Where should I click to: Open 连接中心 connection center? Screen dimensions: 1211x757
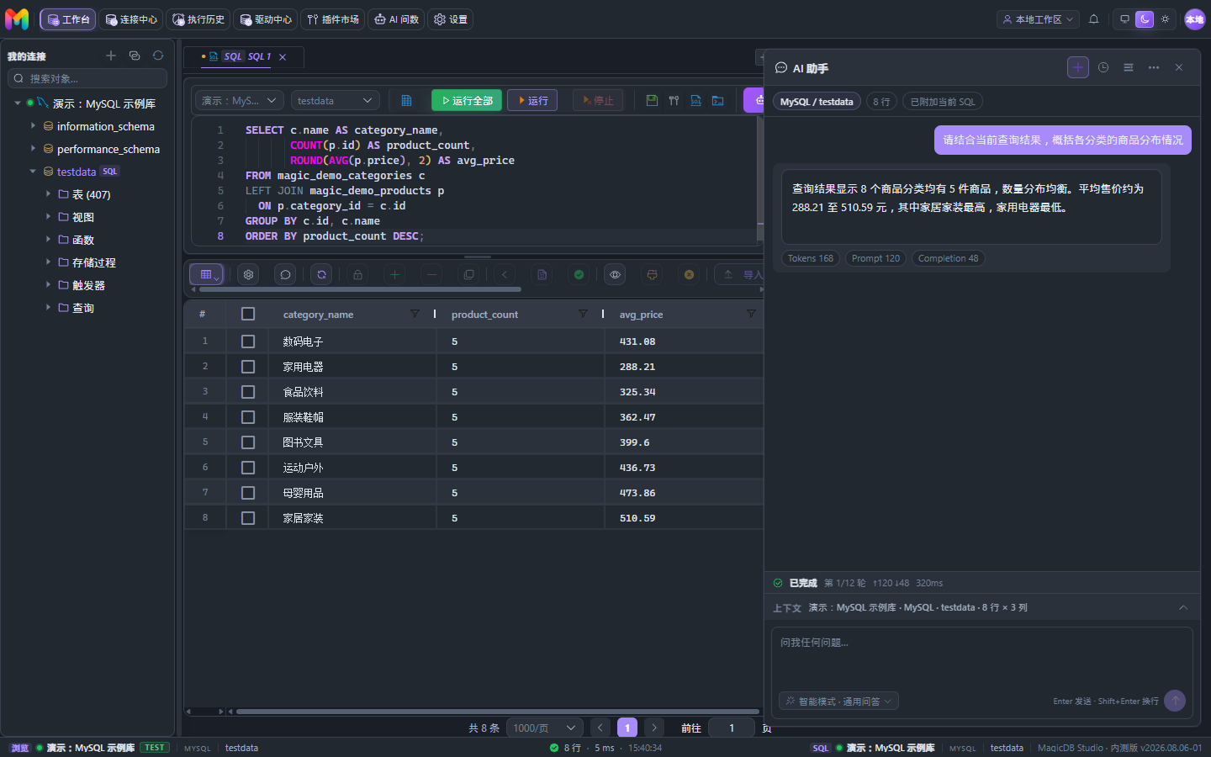[x=131, y=19]
